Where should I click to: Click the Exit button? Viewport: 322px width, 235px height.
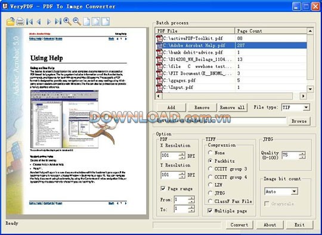pos(299,225)
